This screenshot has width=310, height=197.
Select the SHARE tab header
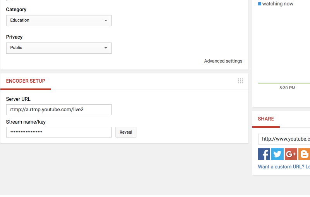266,119
